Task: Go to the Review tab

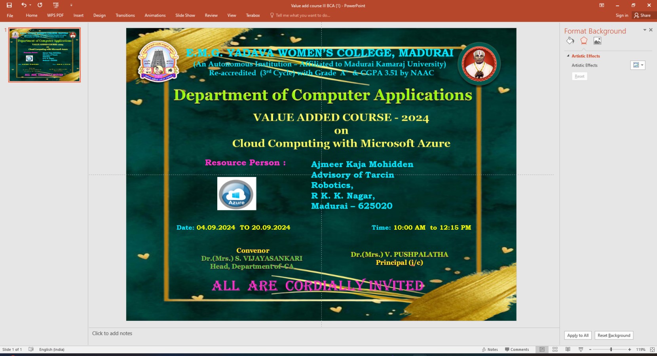Action: point(211,15)
